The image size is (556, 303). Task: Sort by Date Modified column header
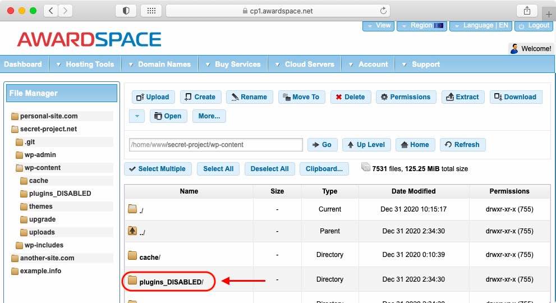click(413, 191)
